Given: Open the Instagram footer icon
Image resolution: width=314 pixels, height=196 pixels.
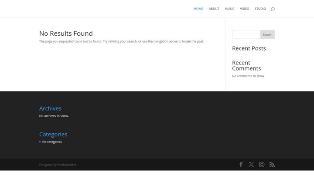Looking at the screenshot, I should click(262, 165).
